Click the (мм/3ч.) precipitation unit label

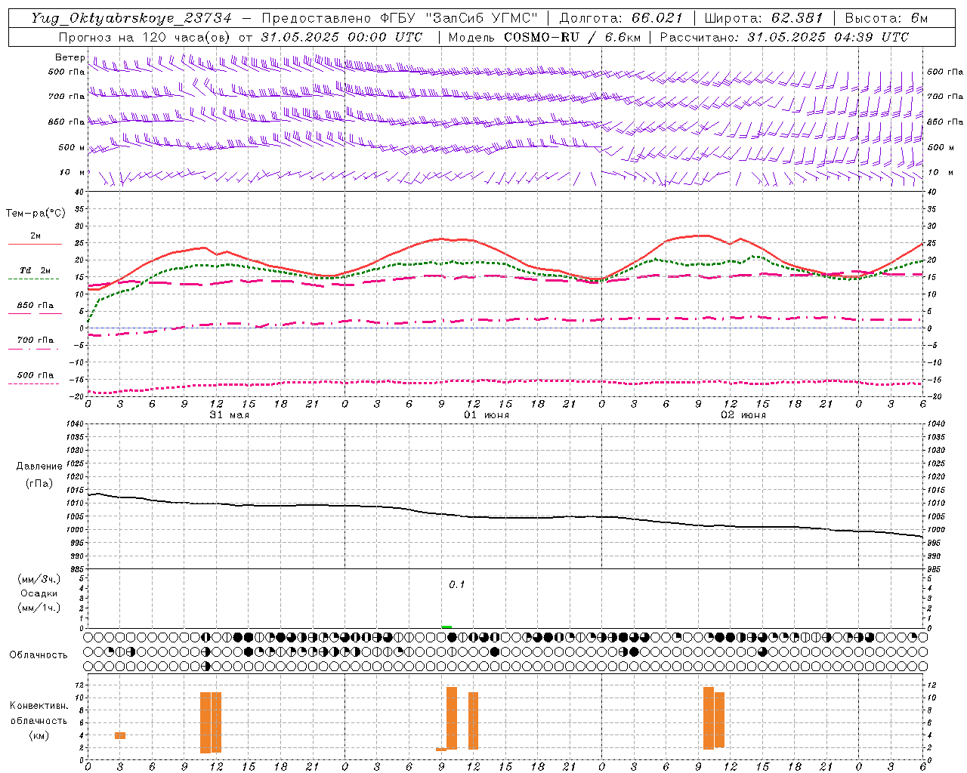[x=39, y=579]
